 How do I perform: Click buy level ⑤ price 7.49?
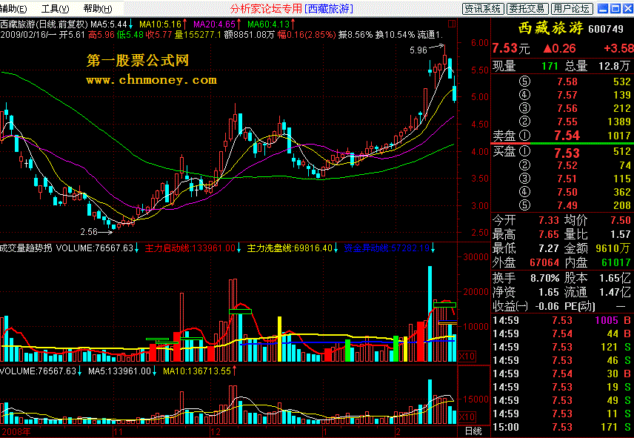[x=567, y=205]
